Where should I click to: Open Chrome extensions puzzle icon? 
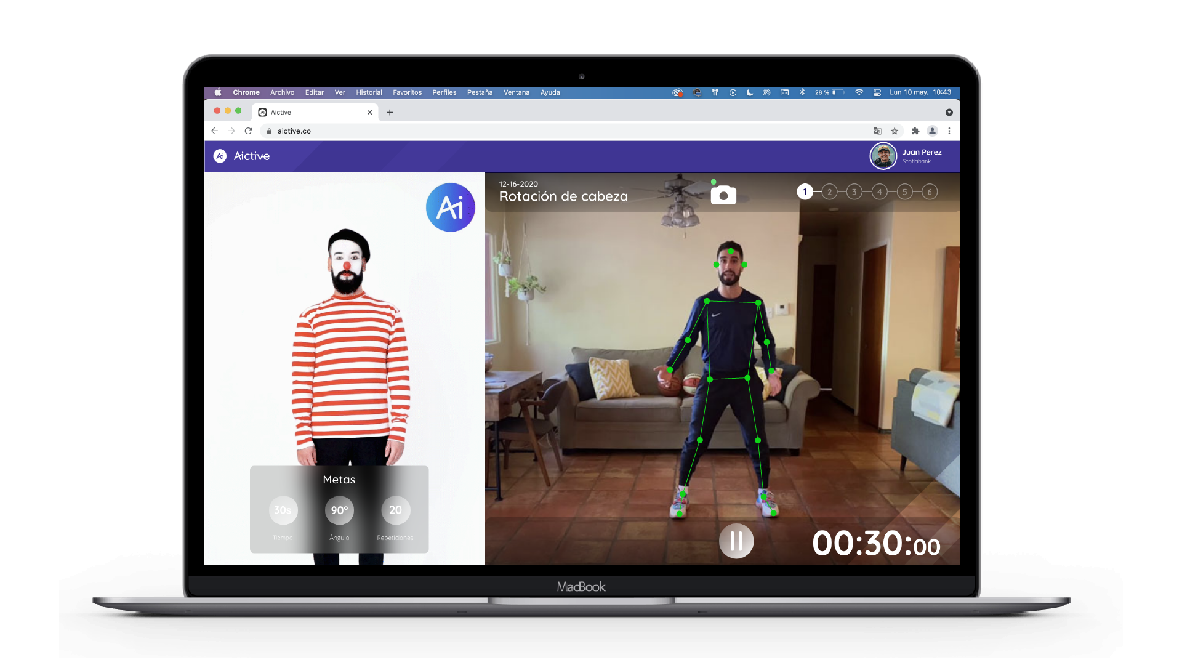tap(915, 131)
